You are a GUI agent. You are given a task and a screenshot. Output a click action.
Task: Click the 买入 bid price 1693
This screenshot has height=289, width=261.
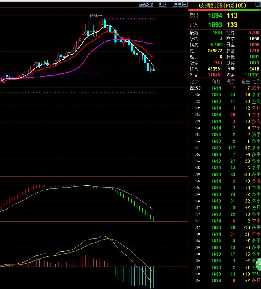pos(215,25)
